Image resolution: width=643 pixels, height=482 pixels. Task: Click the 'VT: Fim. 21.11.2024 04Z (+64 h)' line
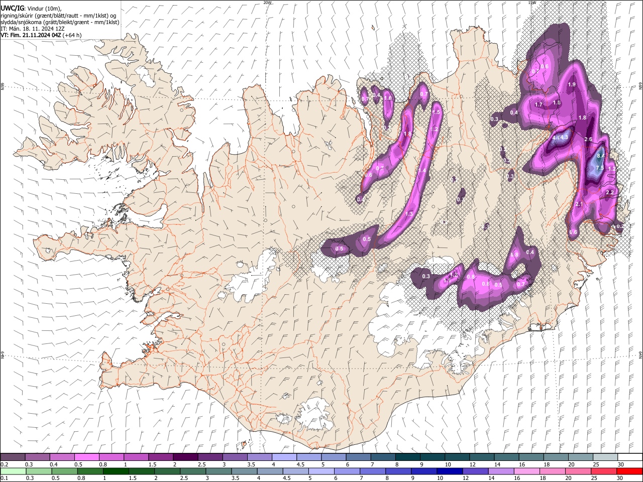(41, 35)
